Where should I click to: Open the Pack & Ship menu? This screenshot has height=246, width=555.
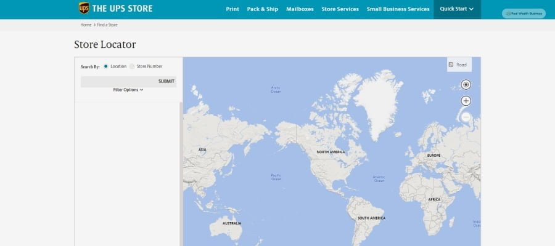coord(263,9)
